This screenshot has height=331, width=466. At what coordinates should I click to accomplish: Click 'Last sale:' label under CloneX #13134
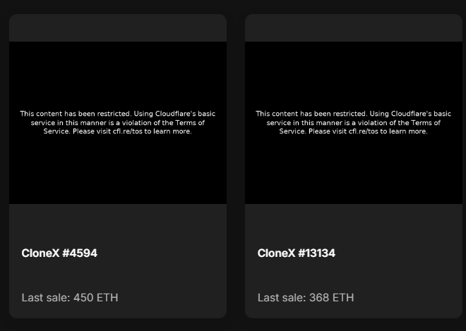282,298
